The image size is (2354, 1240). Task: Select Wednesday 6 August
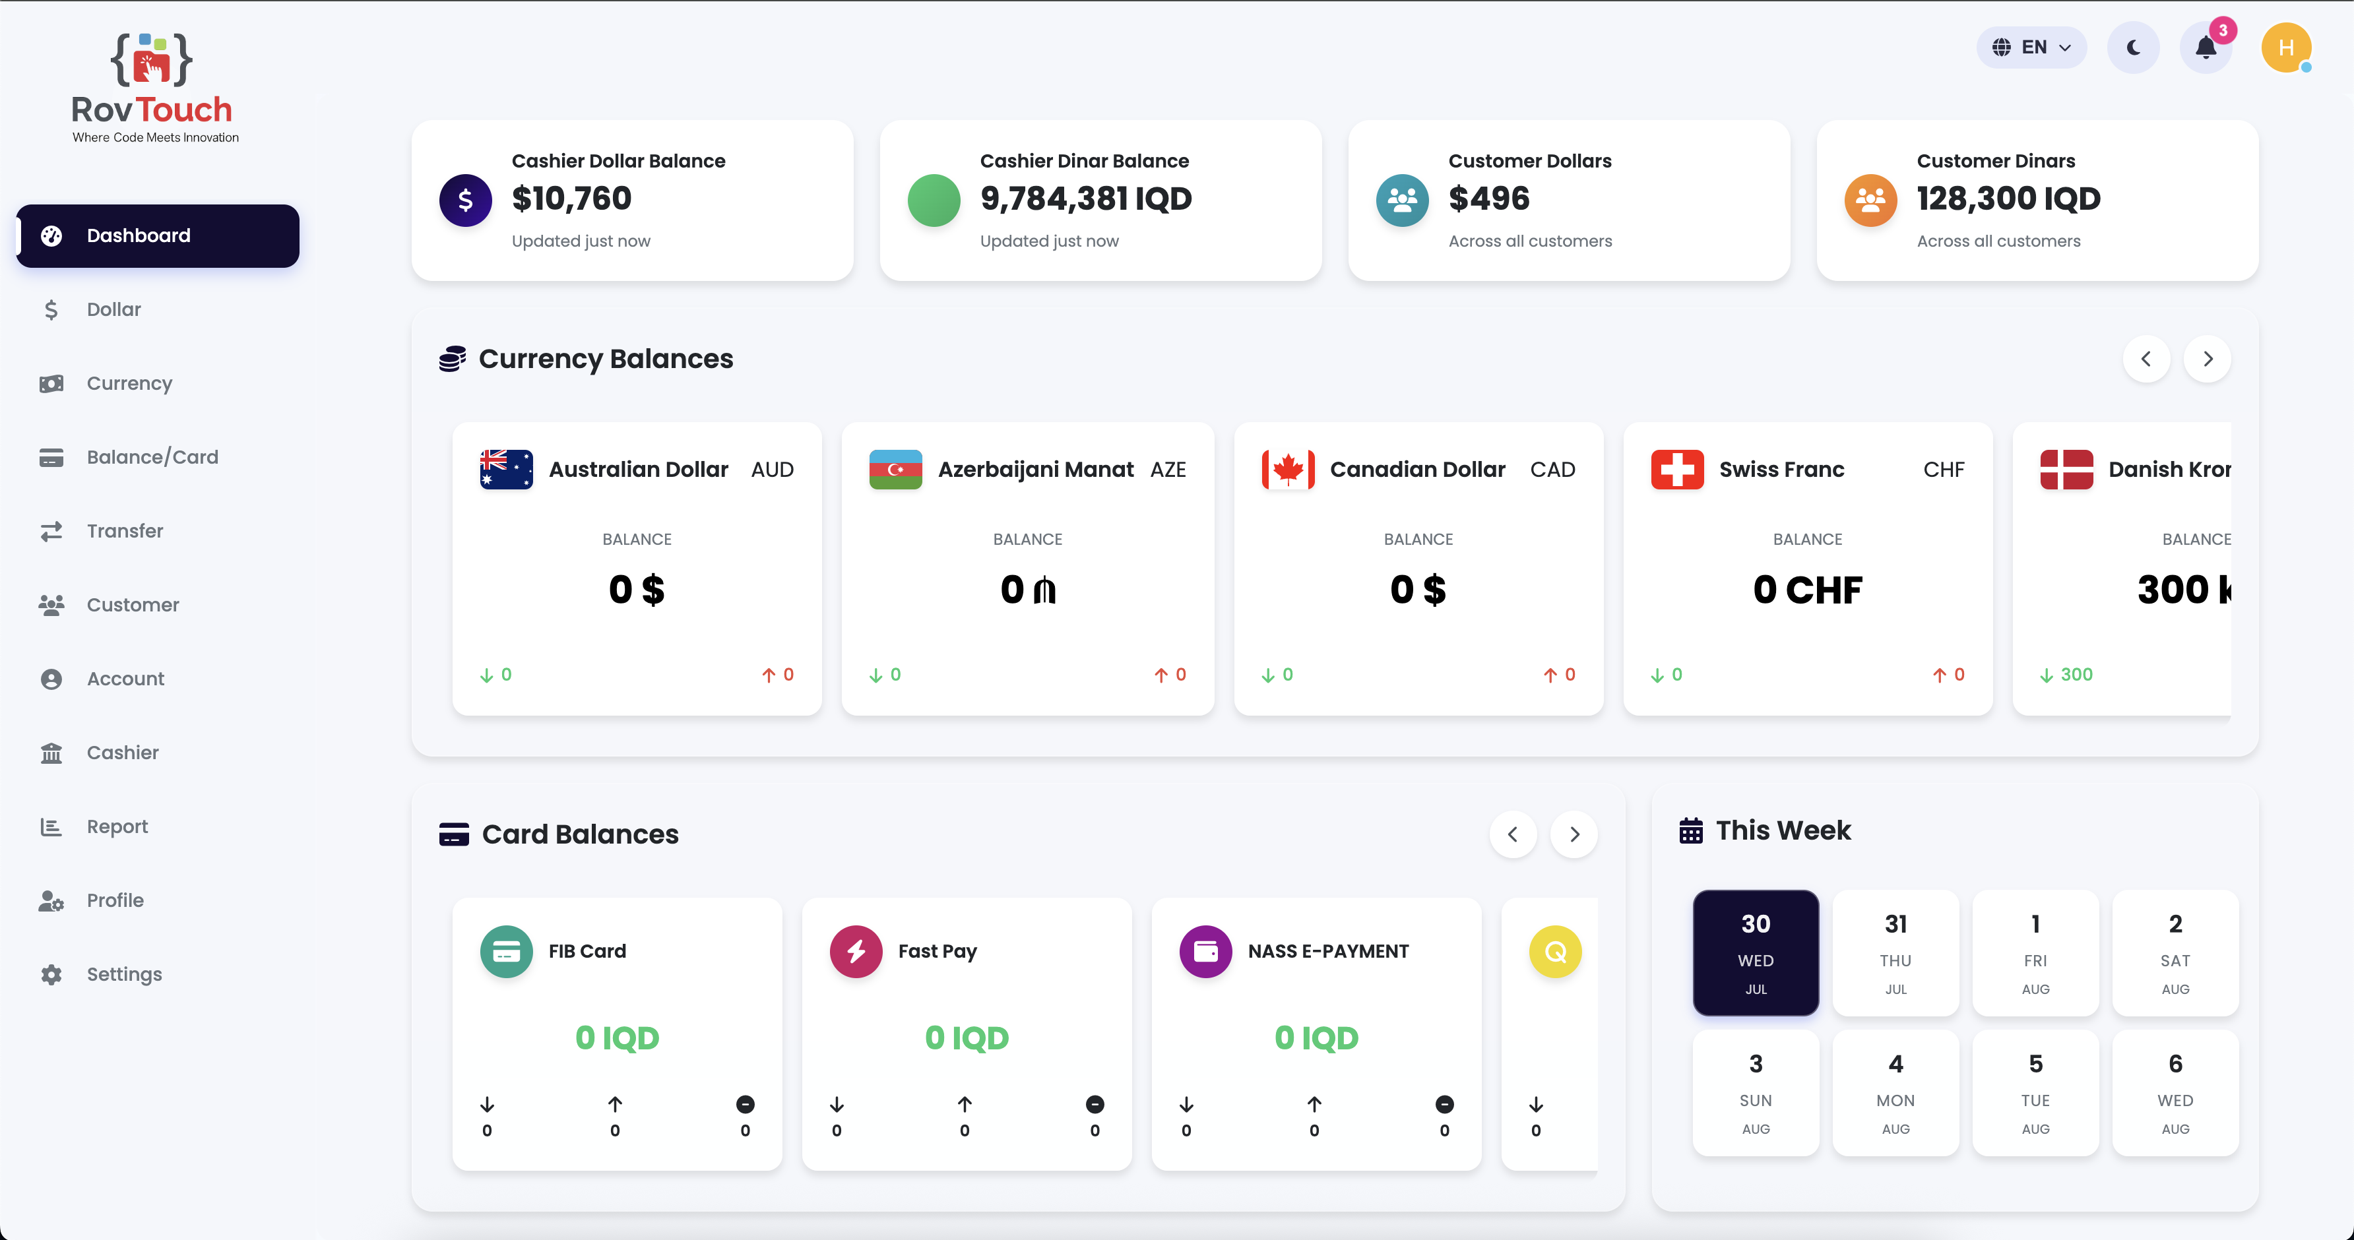point(2175,1093)
